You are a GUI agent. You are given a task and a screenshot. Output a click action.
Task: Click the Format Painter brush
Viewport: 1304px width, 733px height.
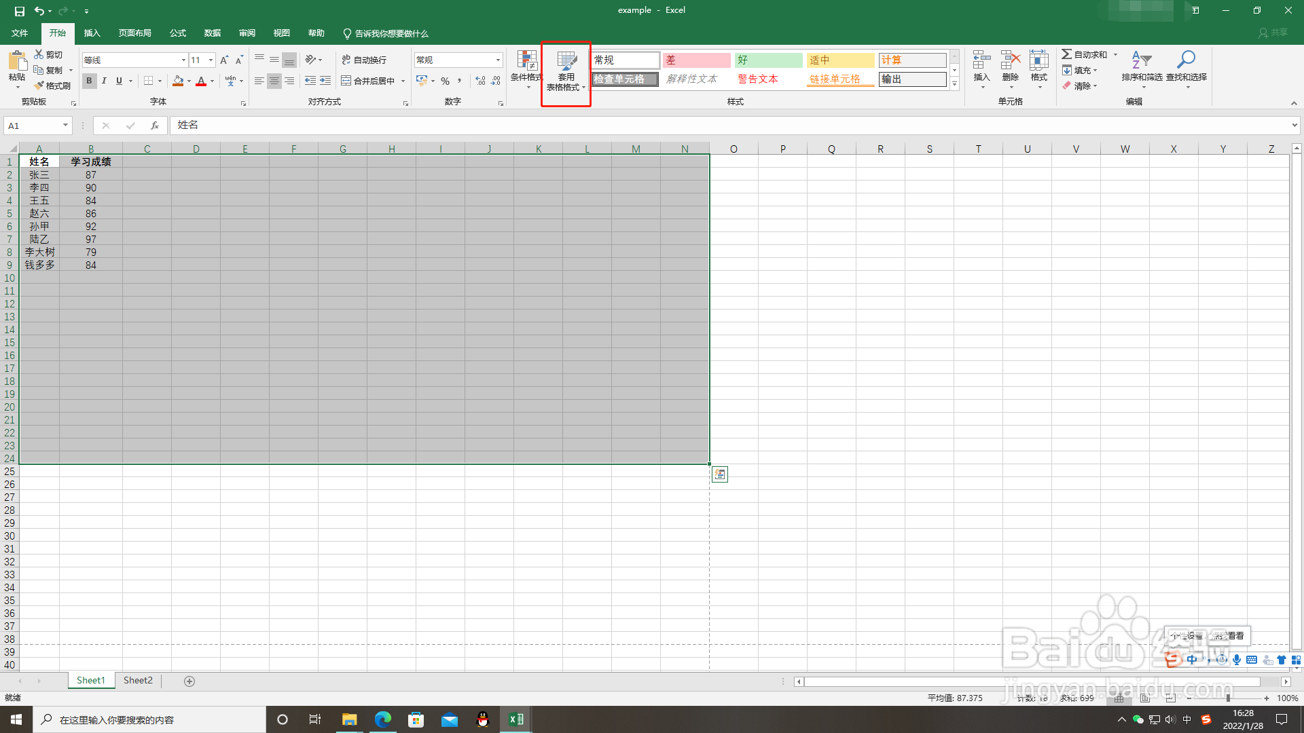39,86
